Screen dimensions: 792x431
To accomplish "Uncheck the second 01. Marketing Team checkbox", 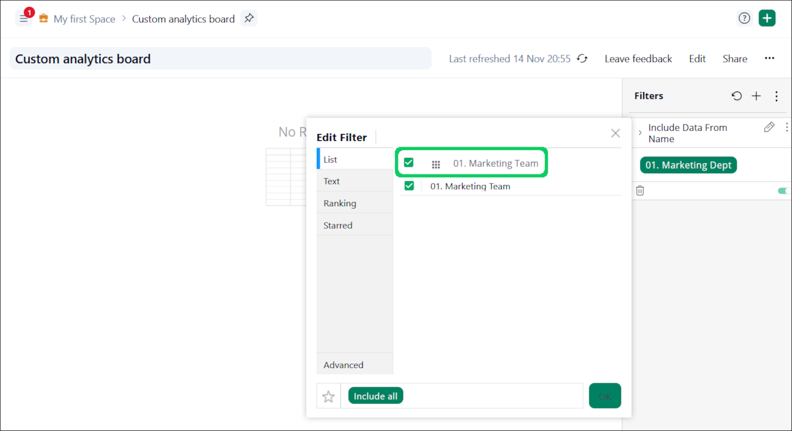I will pos(409,186).
